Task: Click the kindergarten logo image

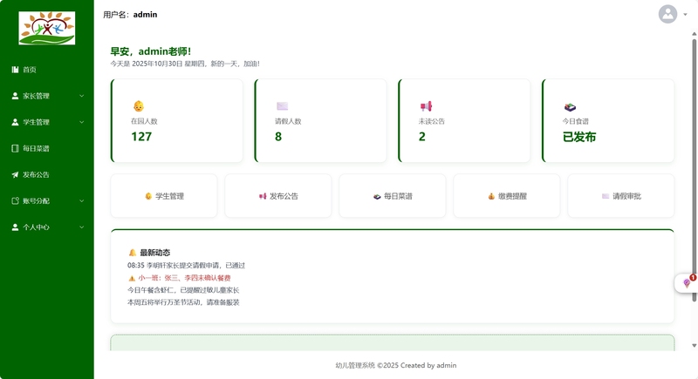Action: 47,28
